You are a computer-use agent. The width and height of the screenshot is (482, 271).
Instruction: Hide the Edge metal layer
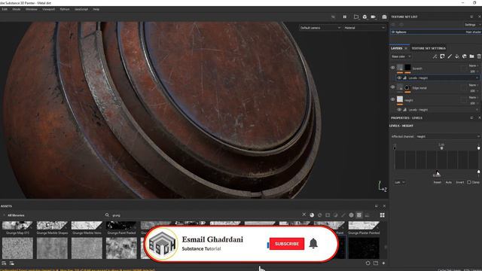click(x=392, y=87)
